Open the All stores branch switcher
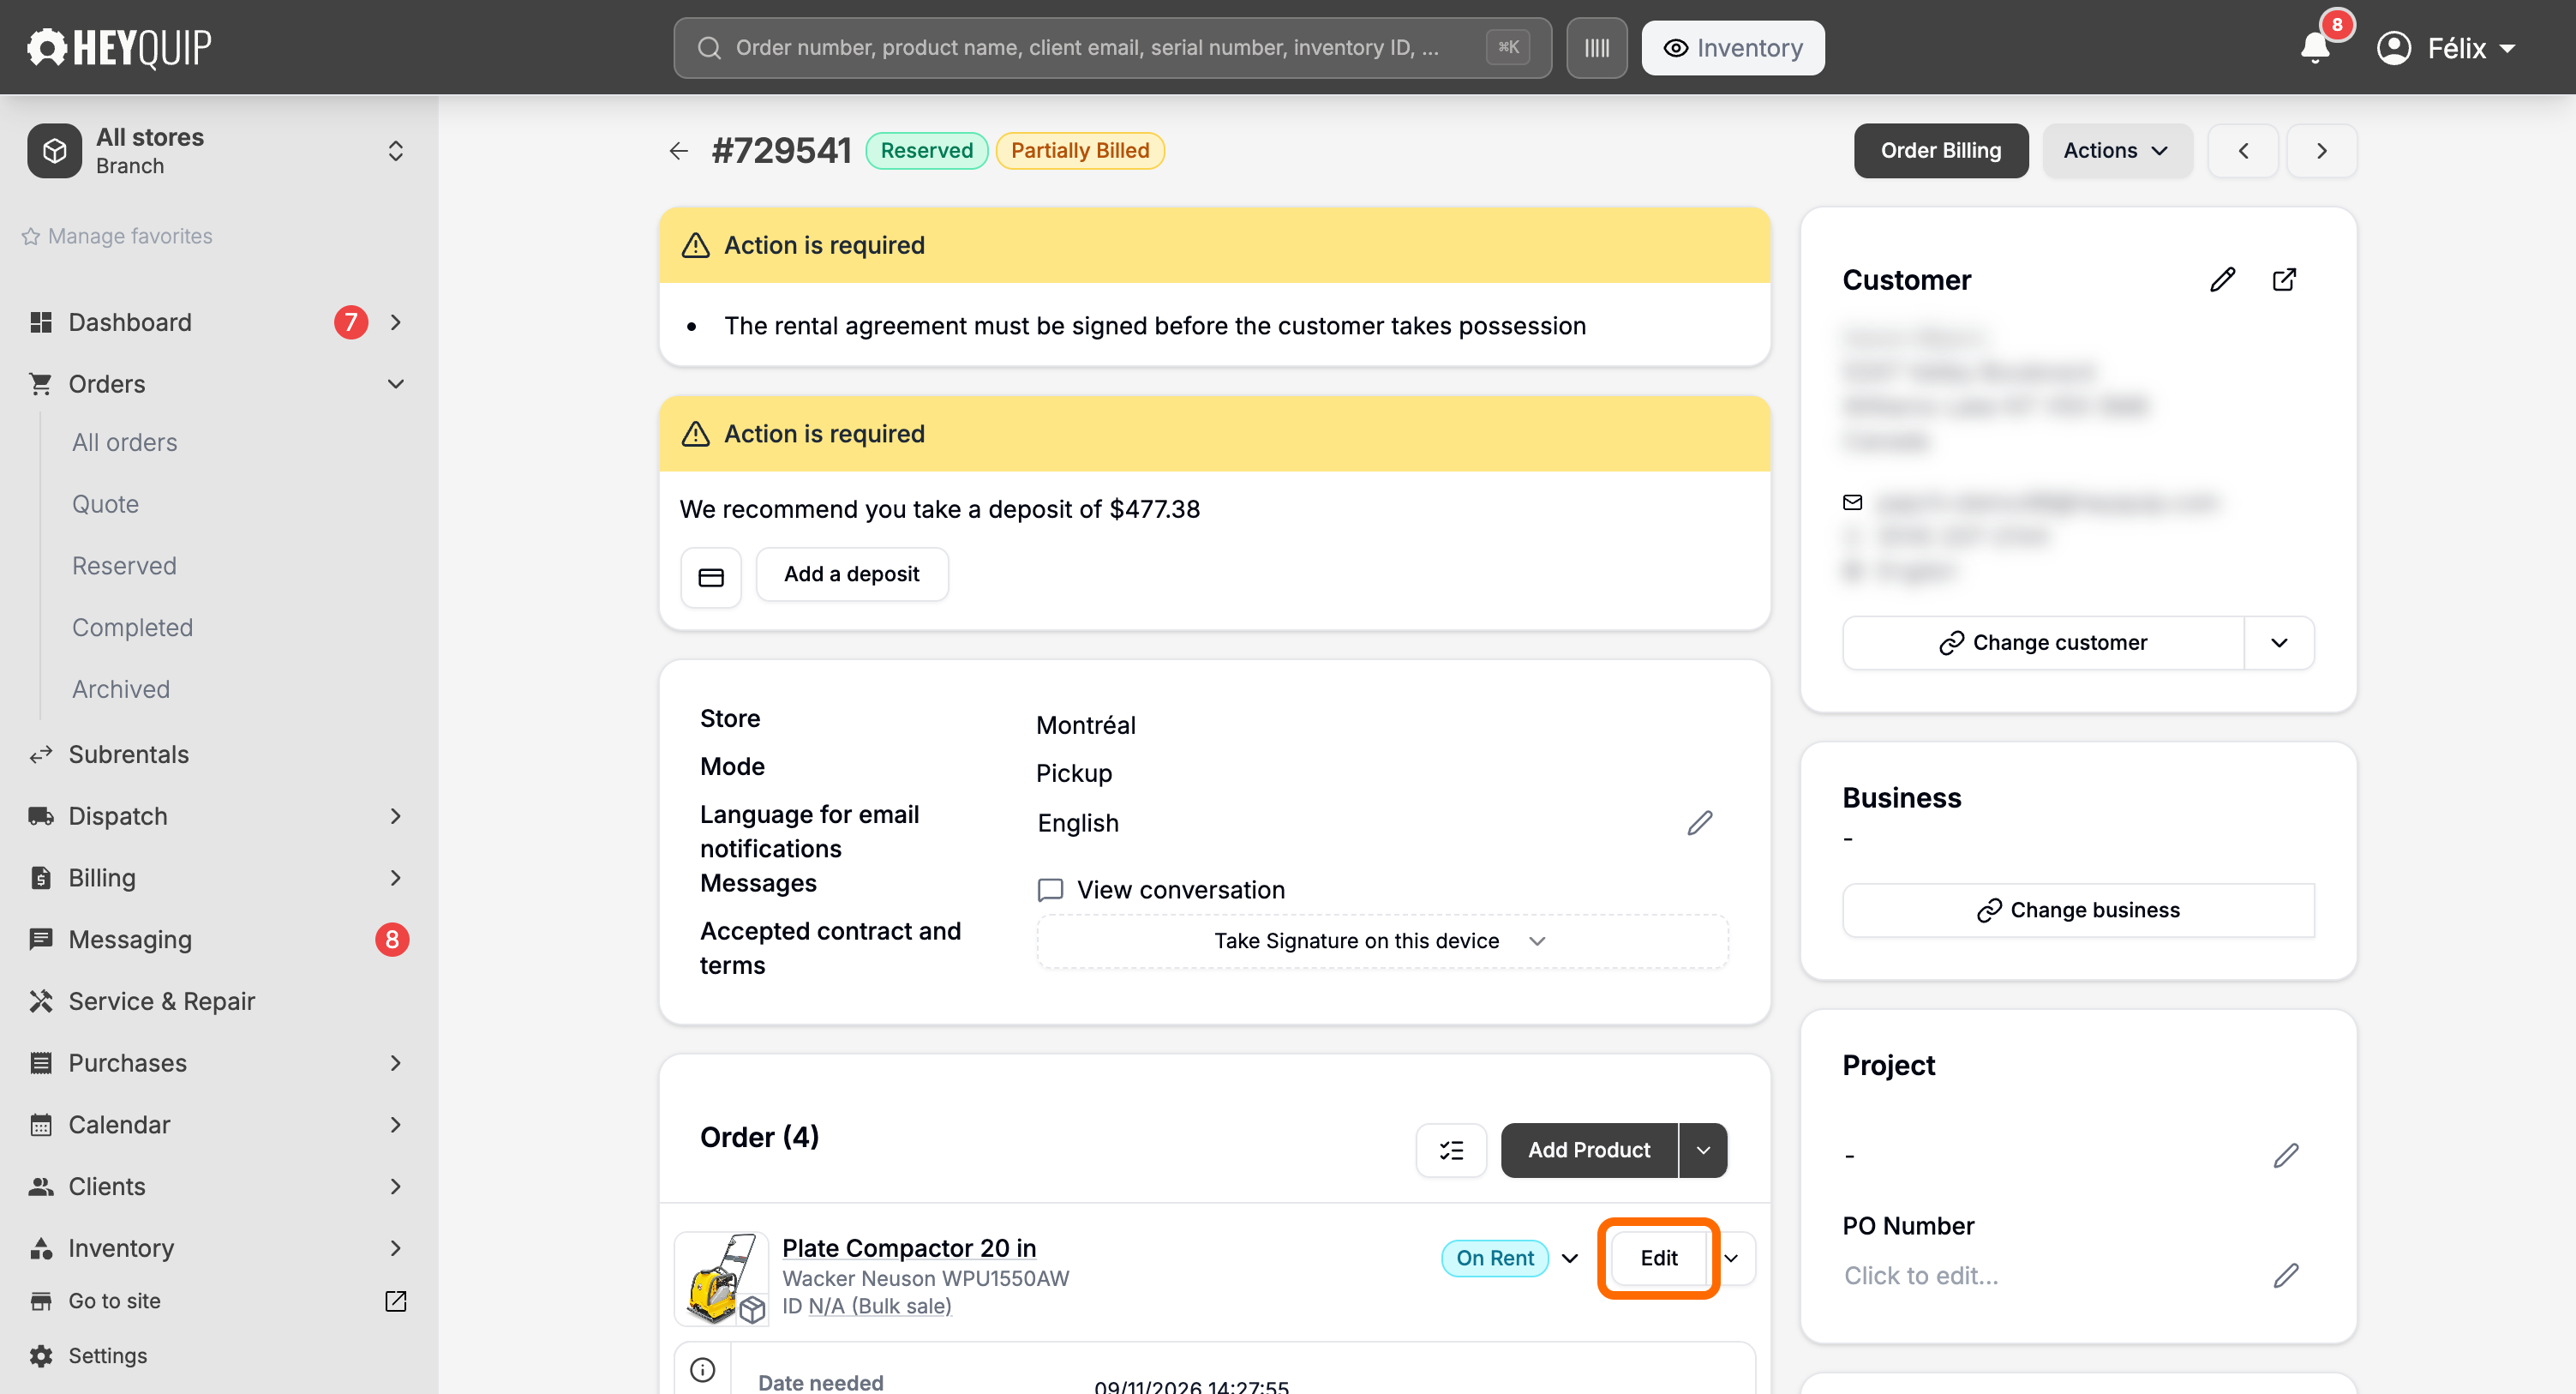 219,151
